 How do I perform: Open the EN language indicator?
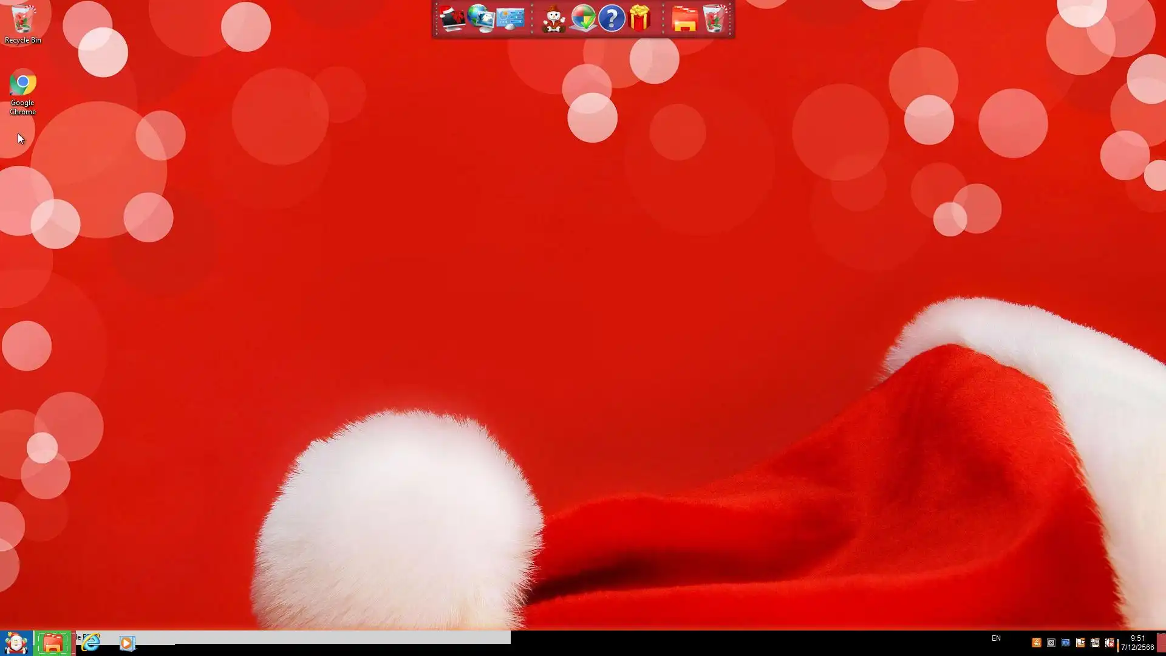(996, 638)
